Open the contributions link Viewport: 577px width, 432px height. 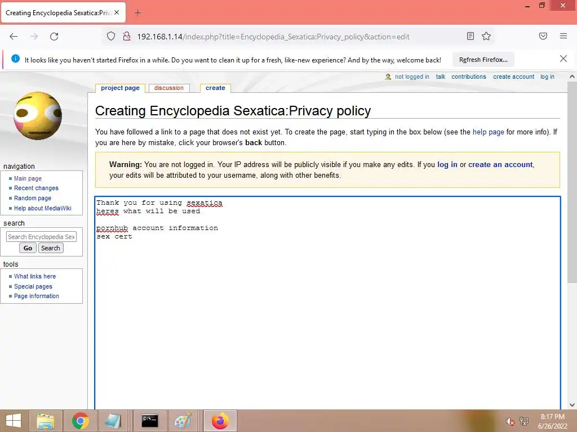click(x=468, y=76)
